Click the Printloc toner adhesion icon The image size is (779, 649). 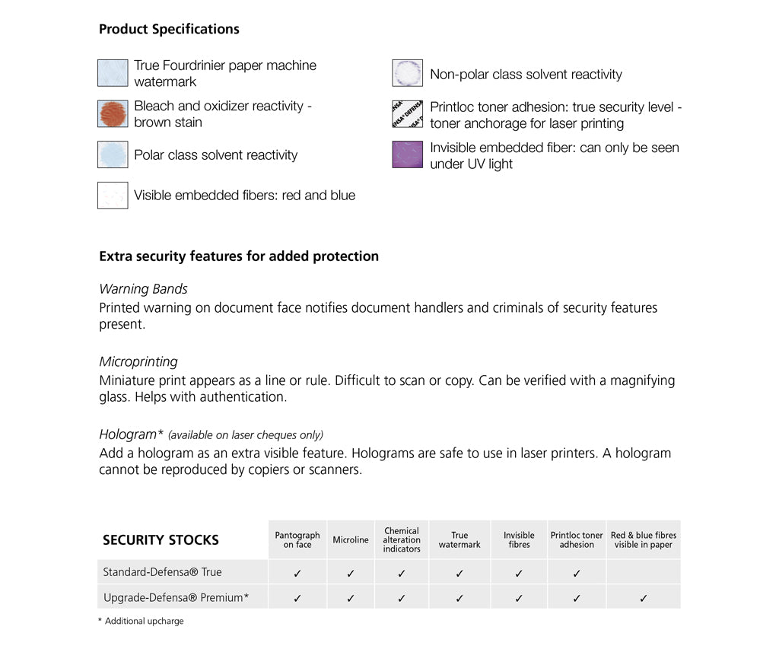point(407,114)
